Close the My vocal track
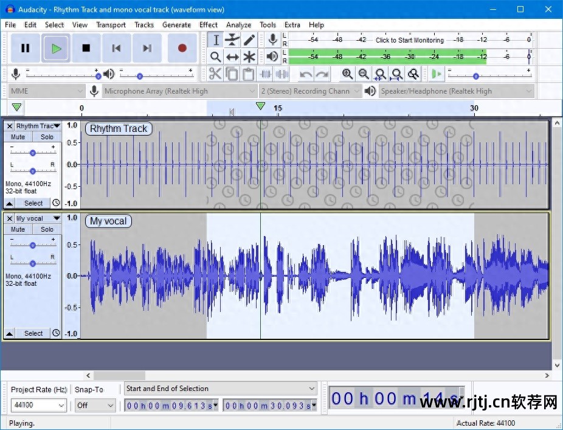The height and width of the screenshot is (430, 563). coord(9,218)
